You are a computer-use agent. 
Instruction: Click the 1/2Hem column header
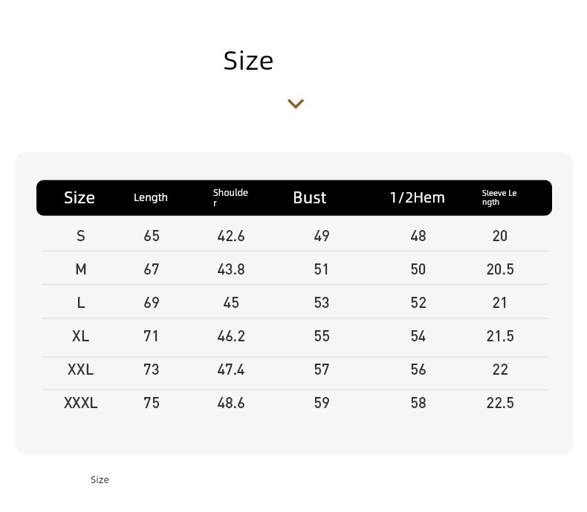[417, 197]
